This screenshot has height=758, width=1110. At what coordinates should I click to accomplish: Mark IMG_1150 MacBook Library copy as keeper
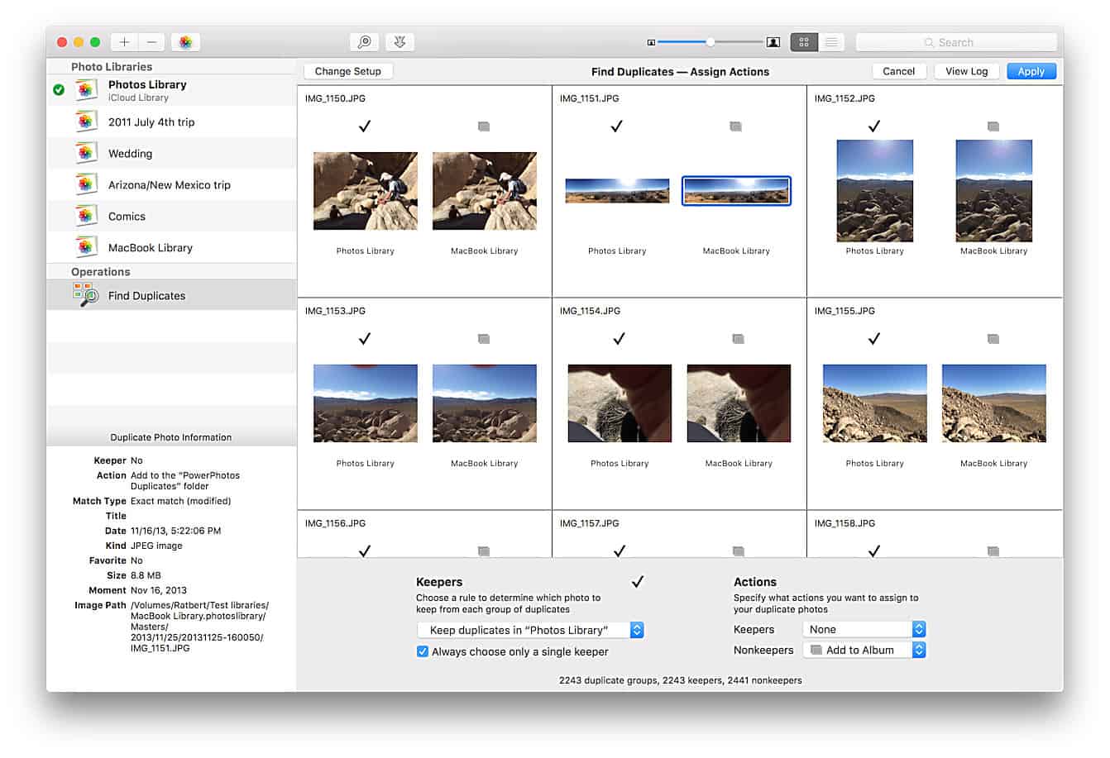tap(484, 126)
